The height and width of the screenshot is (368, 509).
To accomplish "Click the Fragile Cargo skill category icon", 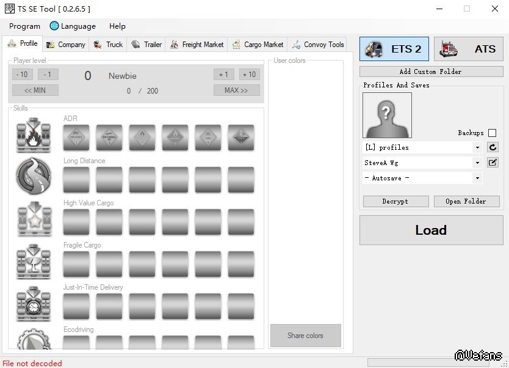I will point(34,262).
